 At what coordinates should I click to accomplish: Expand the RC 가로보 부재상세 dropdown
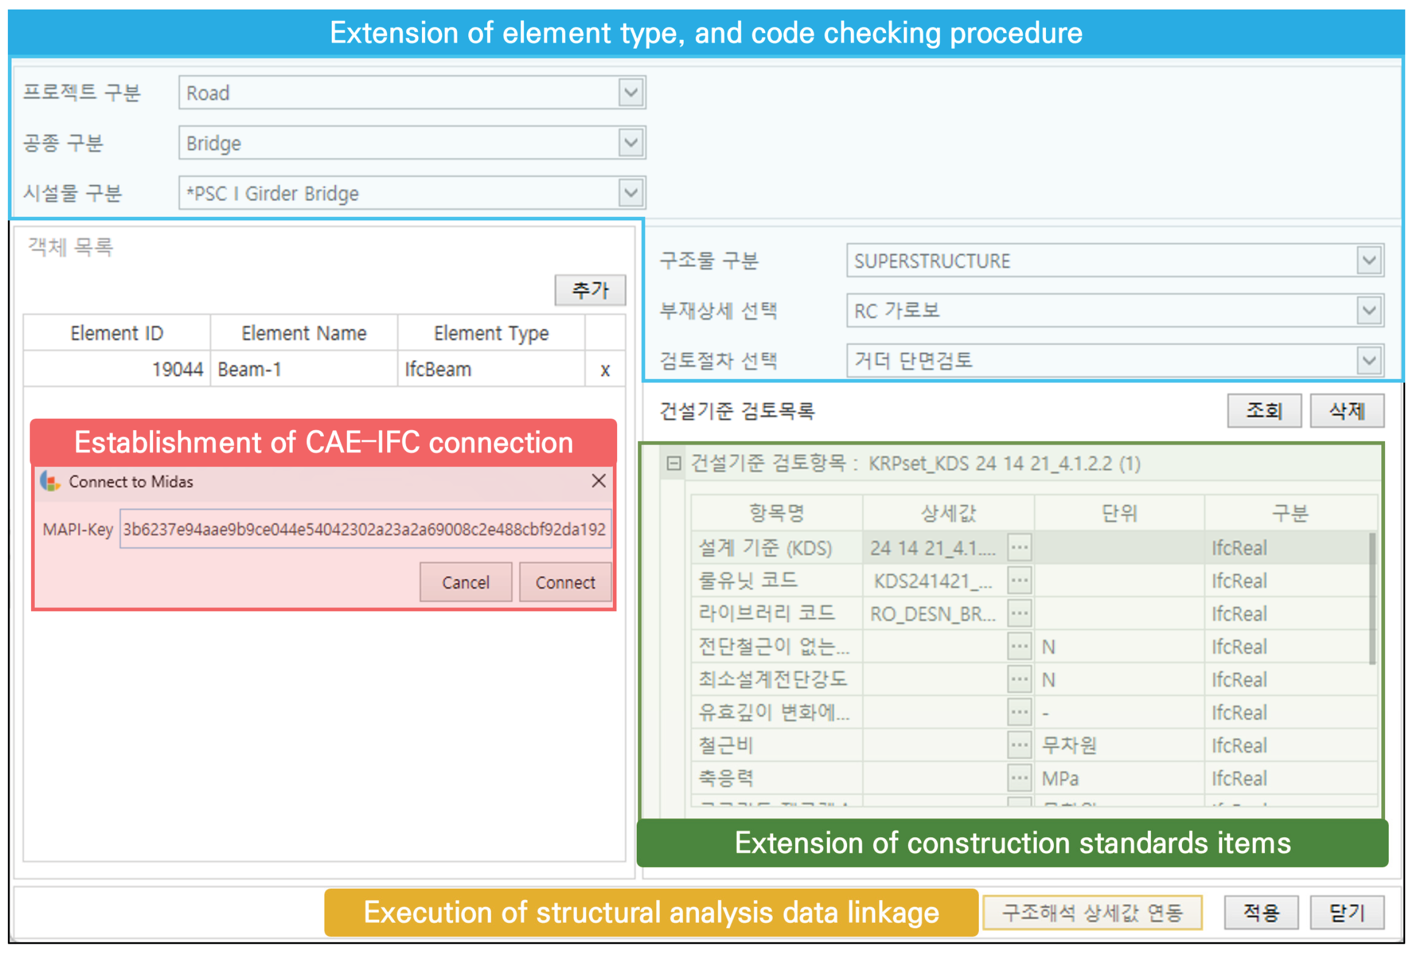coord(1369,311)
